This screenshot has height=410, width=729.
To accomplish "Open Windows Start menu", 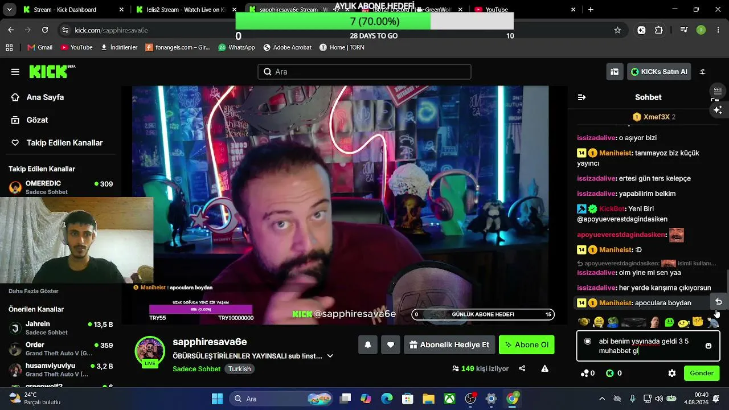I will pyautogui.click(x=217, y=399).
